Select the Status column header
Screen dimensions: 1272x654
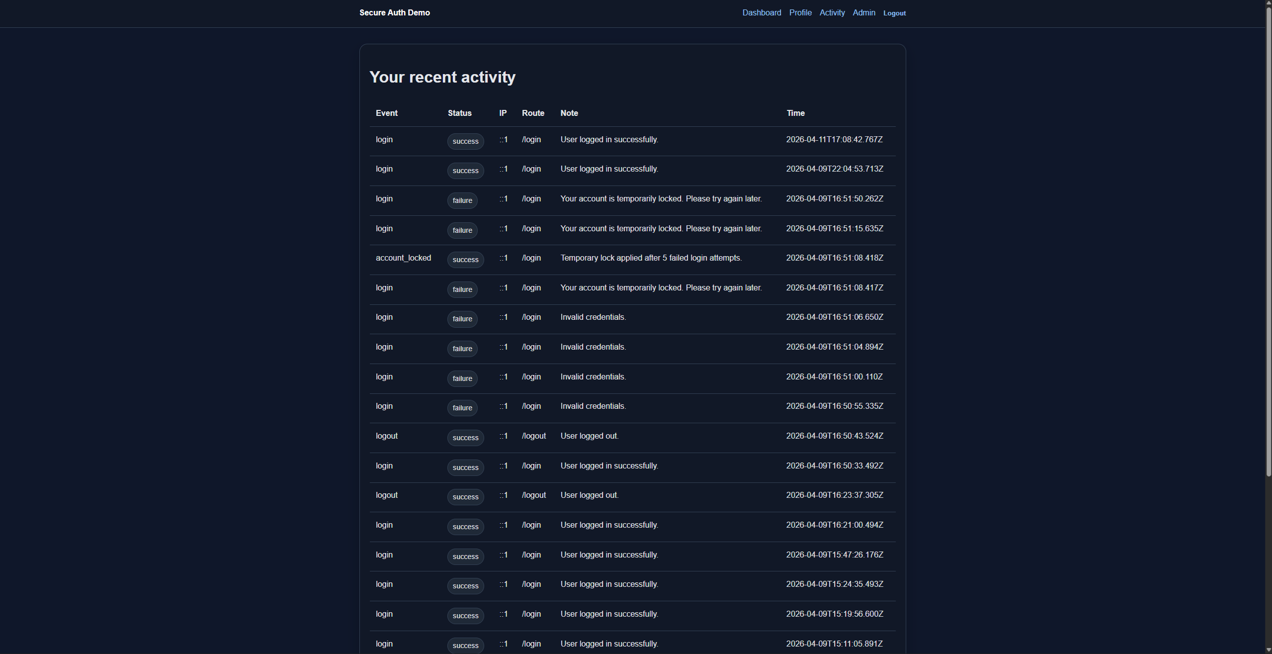click(459, 113)
